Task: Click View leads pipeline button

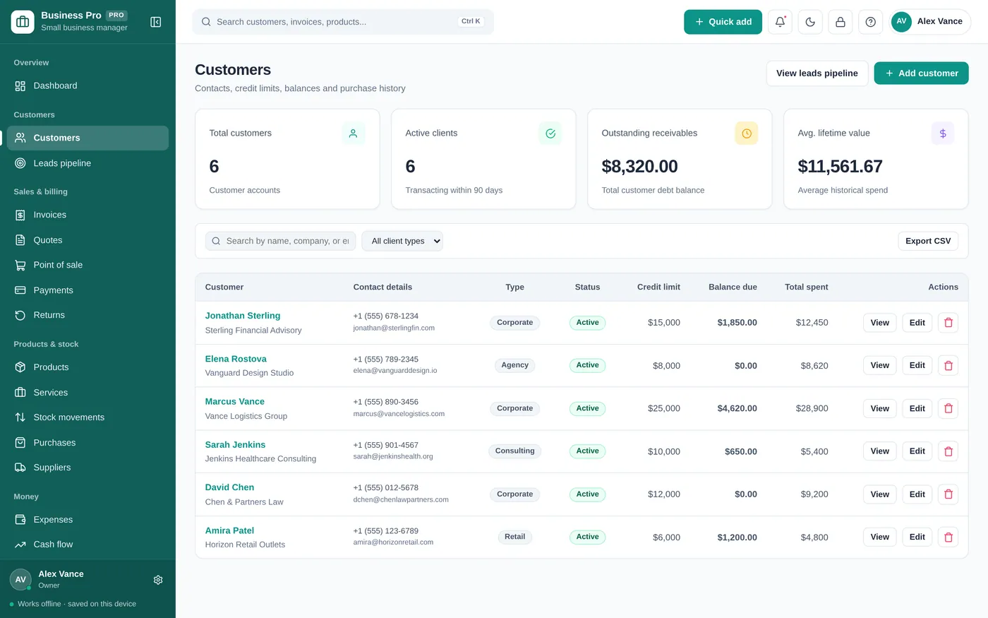Action: pyautogui.click(x=817, y=73)
